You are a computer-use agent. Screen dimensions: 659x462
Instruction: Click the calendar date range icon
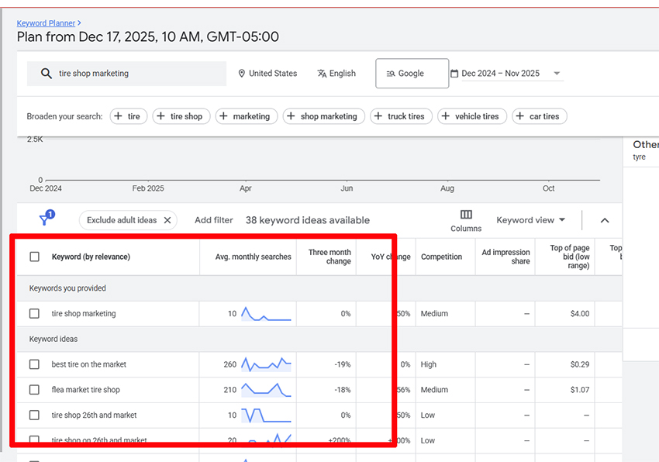point(454,74)
